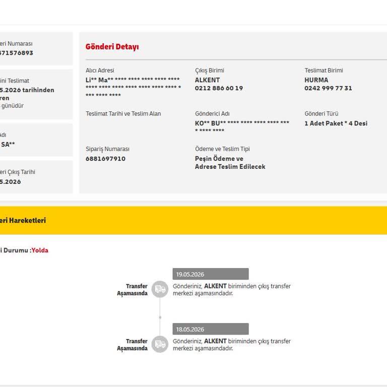The image size is (387, 387).
Task: Click 'Transfer Aşamasında' status for 18.05.2026
Action: 132,345
